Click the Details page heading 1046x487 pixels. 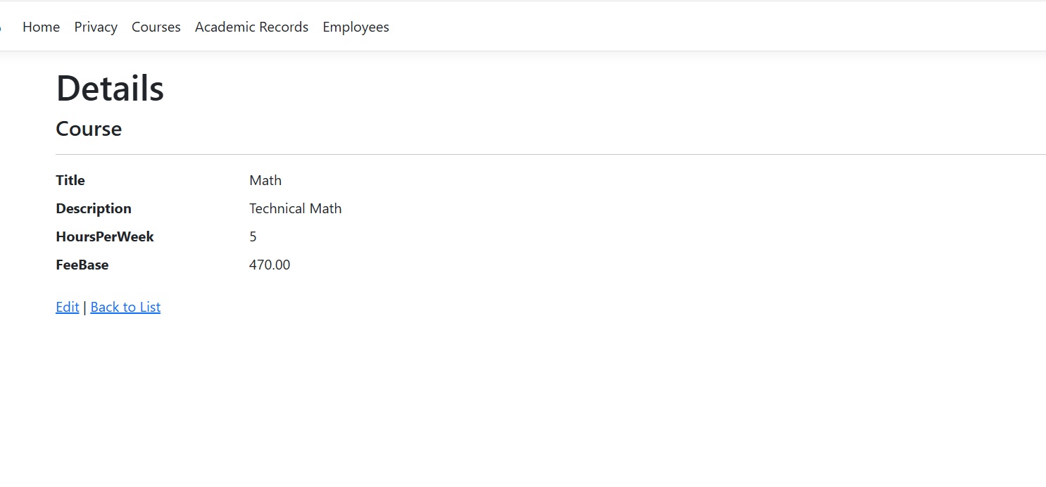point(110,89)
